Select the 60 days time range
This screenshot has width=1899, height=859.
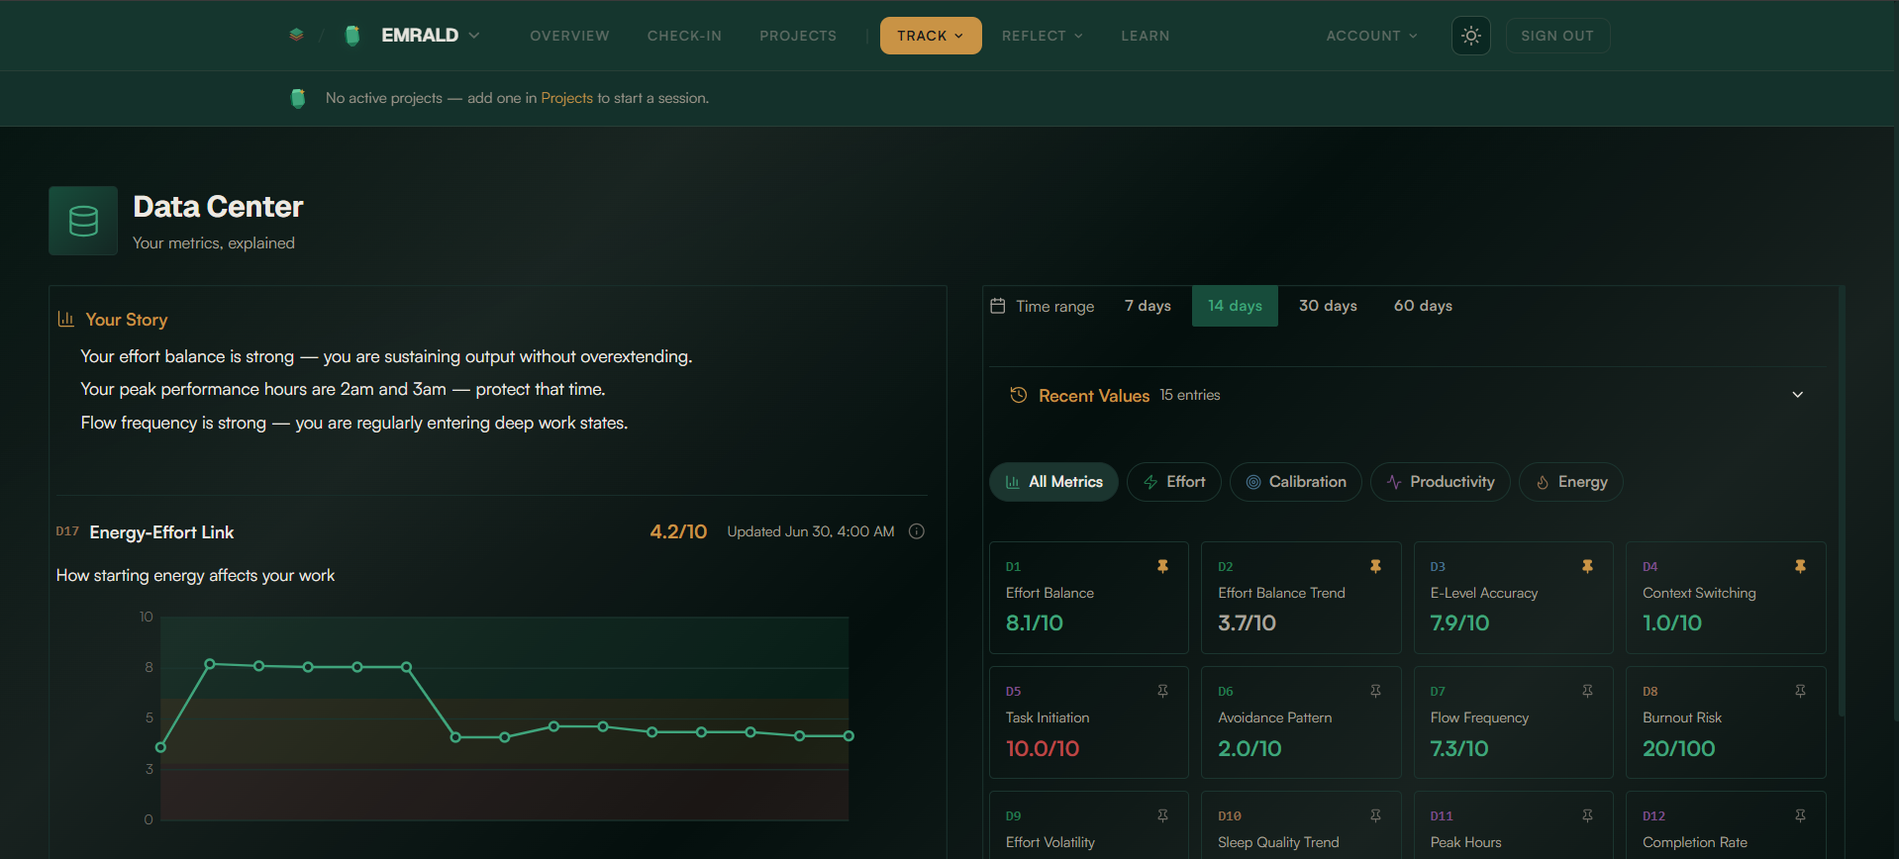pos(1423,306)
